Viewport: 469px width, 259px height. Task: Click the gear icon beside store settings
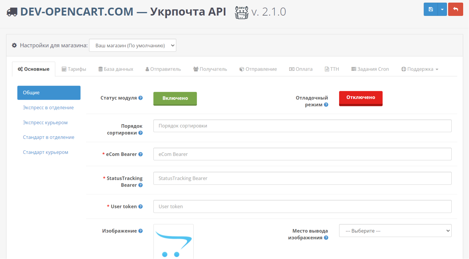(14, 45)
